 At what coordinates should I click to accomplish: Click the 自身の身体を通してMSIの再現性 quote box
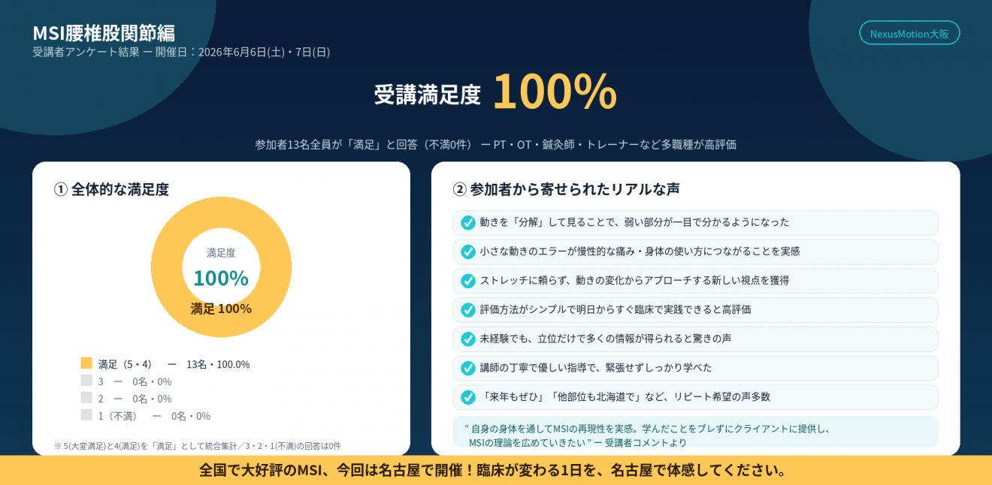pos(695,432)
